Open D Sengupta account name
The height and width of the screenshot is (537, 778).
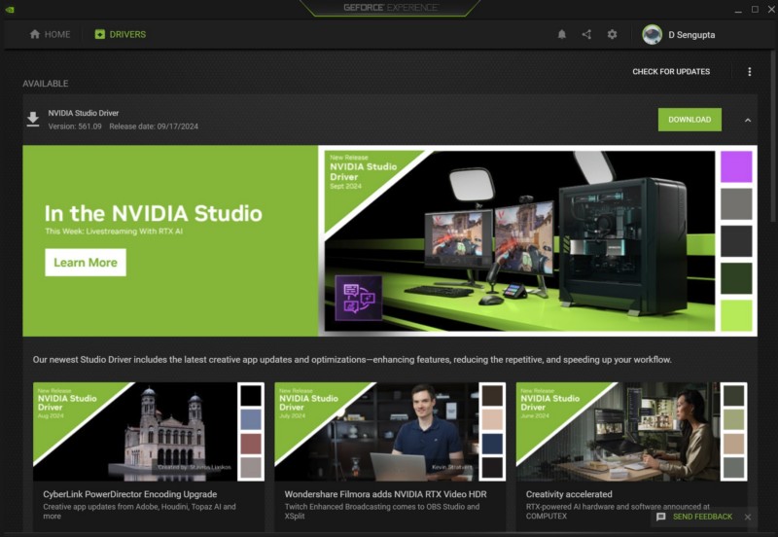coord(691,35)
